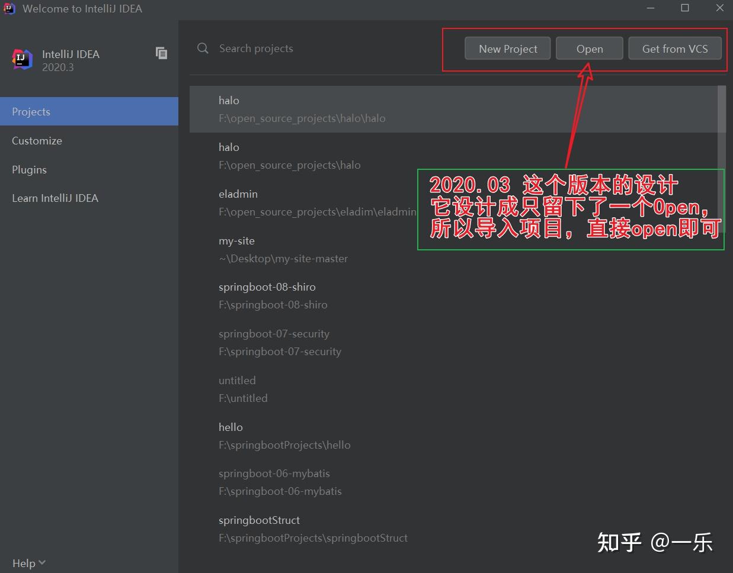Click the search magnifier icon
Screen dimensions: 733x573
coord(203,49)
